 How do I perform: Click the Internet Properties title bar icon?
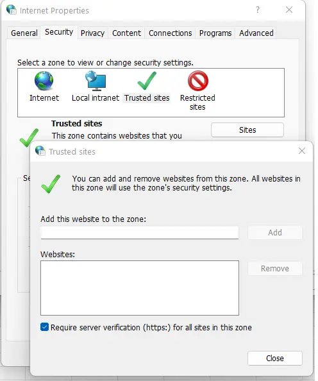(x=12, y=10)
